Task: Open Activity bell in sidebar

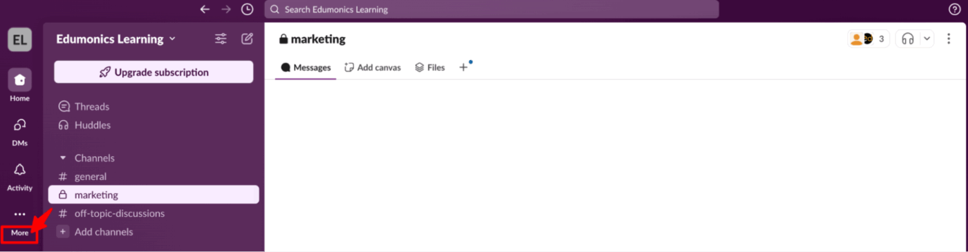Action: click(x=19, y=176)
